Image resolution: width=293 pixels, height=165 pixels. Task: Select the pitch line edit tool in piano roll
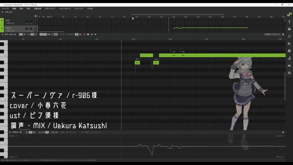[32, 35]
